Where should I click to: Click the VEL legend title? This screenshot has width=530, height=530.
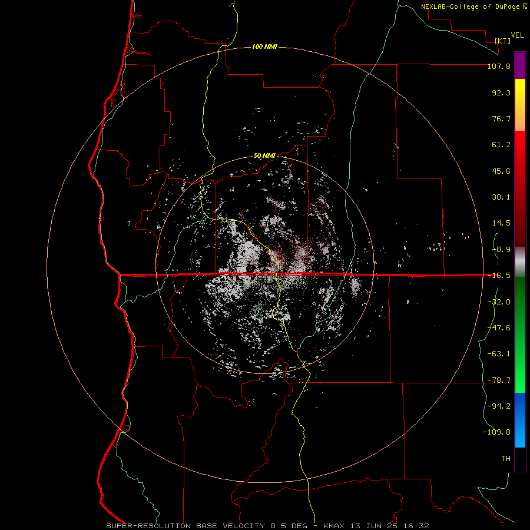click(517, 35)
